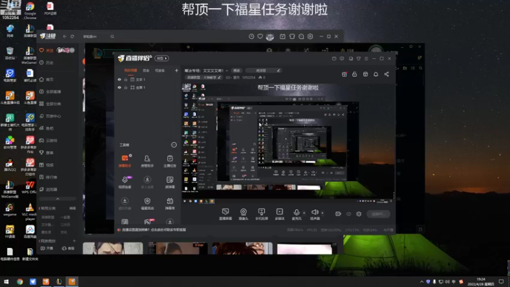Open the notification bell icon
This screenshot has width=510, height=287.
pyautogui.click(x=375, y=74)
